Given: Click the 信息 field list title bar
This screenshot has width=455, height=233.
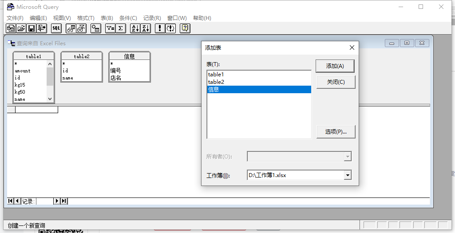Looking at the screenshot, I should [x=130, y=56].
